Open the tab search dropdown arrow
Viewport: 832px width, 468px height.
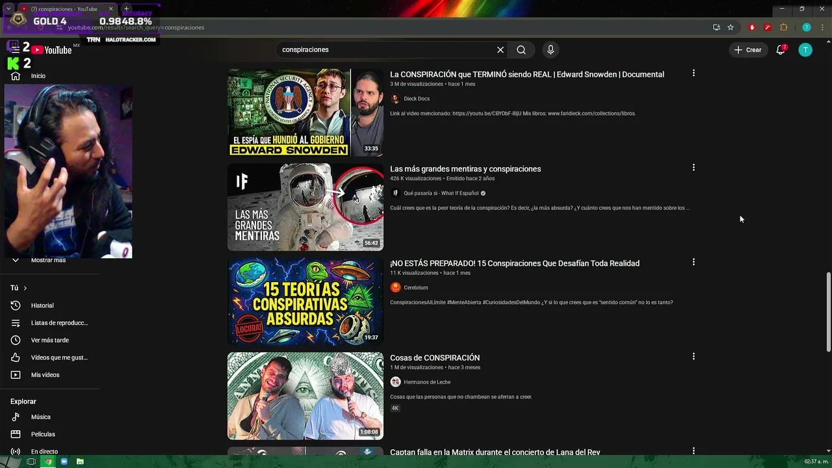point(9,9)
